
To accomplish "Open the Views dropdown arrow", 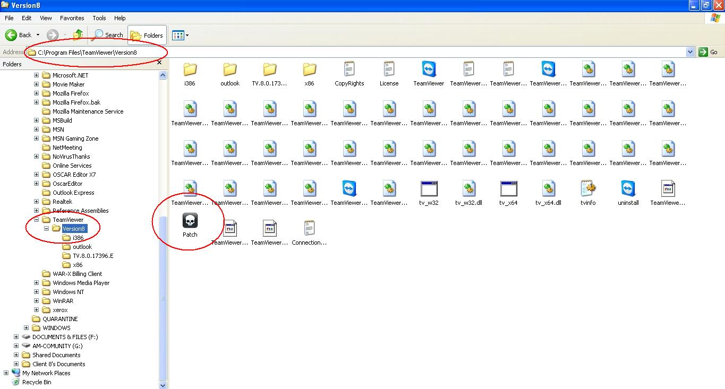I will point(187,36).
